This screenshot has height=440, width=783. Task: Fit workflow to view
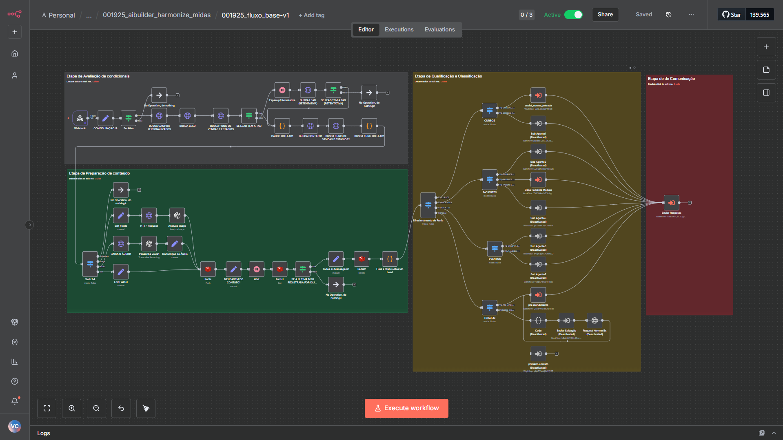tap(47, 408)
